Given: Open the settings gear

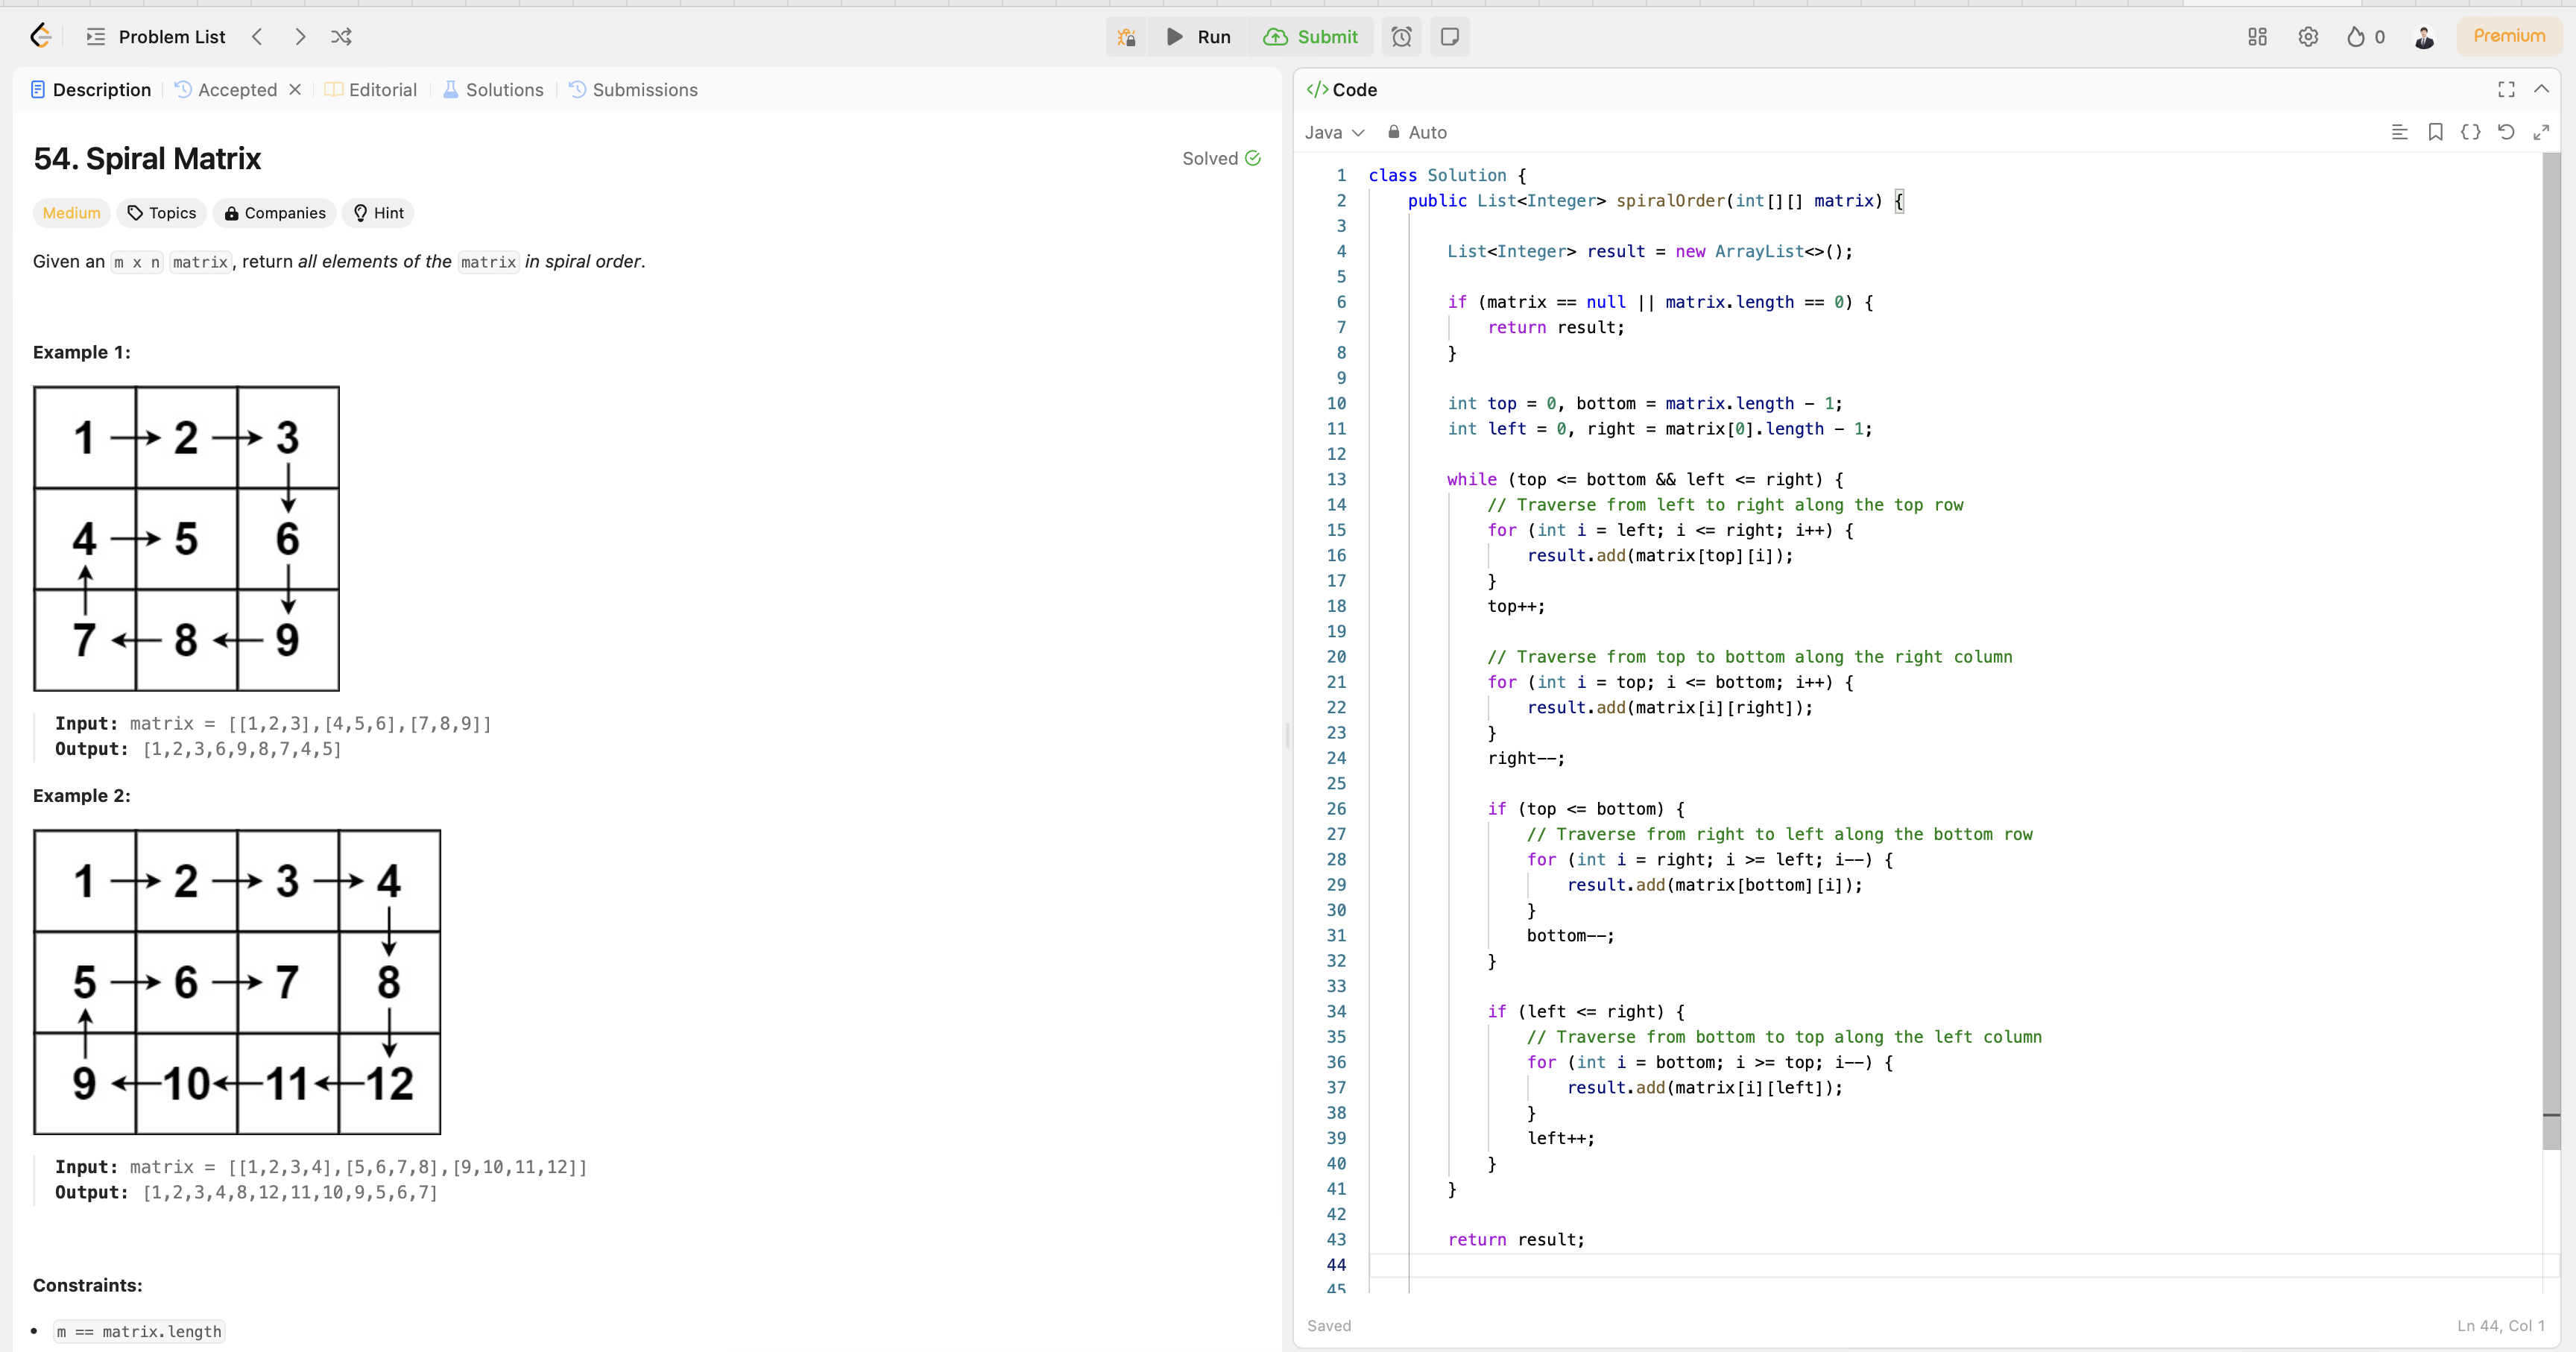Looking at the screenshot, I should pos(2308,37).
